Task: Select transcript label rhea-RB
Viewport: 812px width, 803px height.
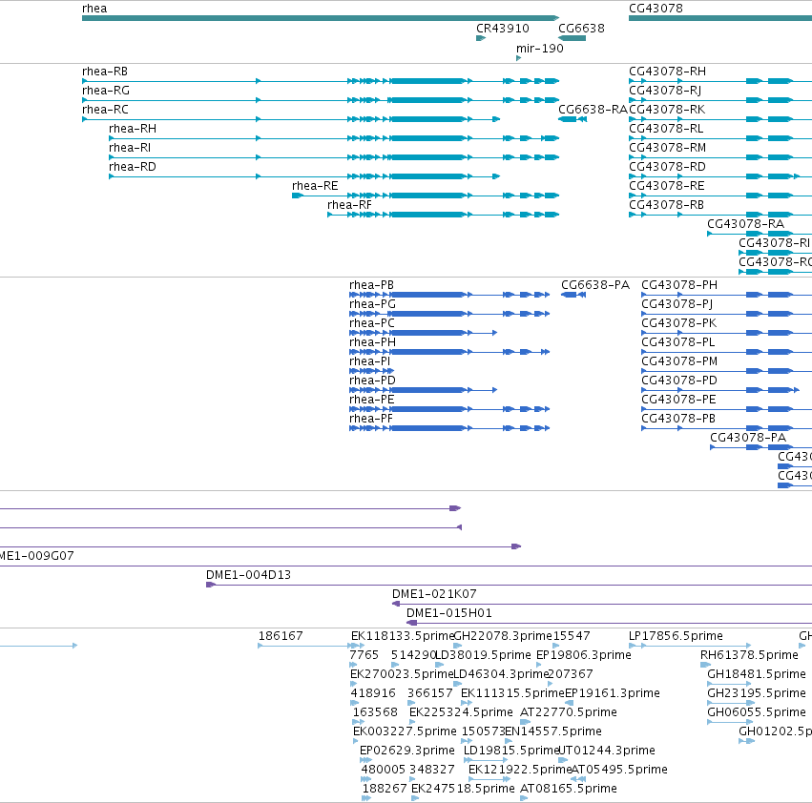Action: pos(105,72)
